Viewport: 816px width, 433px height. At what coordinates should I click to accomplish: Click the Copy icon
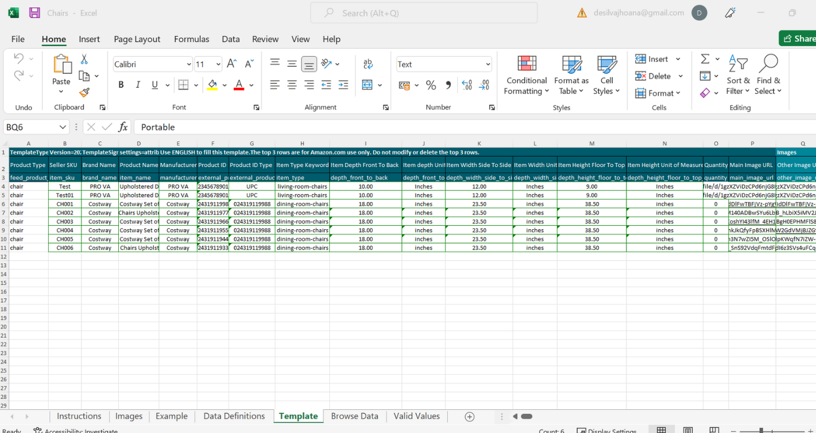point(84,76)
